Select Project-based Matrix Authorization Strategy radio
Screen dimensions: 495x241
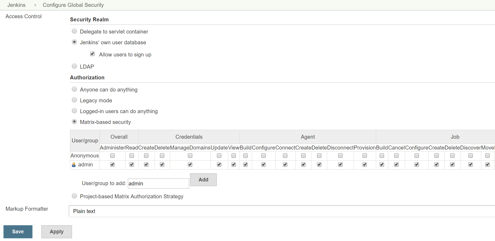[74, 196]
